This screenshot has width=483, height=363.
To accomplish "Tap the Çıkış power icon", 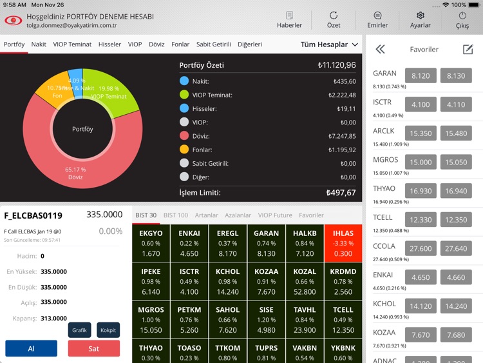I will pos(462,15).
